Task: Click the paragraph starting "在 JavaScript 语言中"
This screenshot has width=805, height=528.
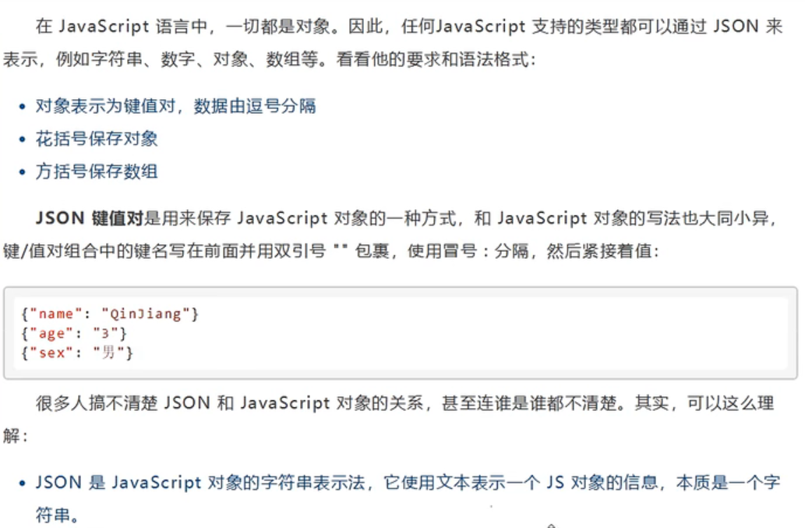Action: [234, 27]
